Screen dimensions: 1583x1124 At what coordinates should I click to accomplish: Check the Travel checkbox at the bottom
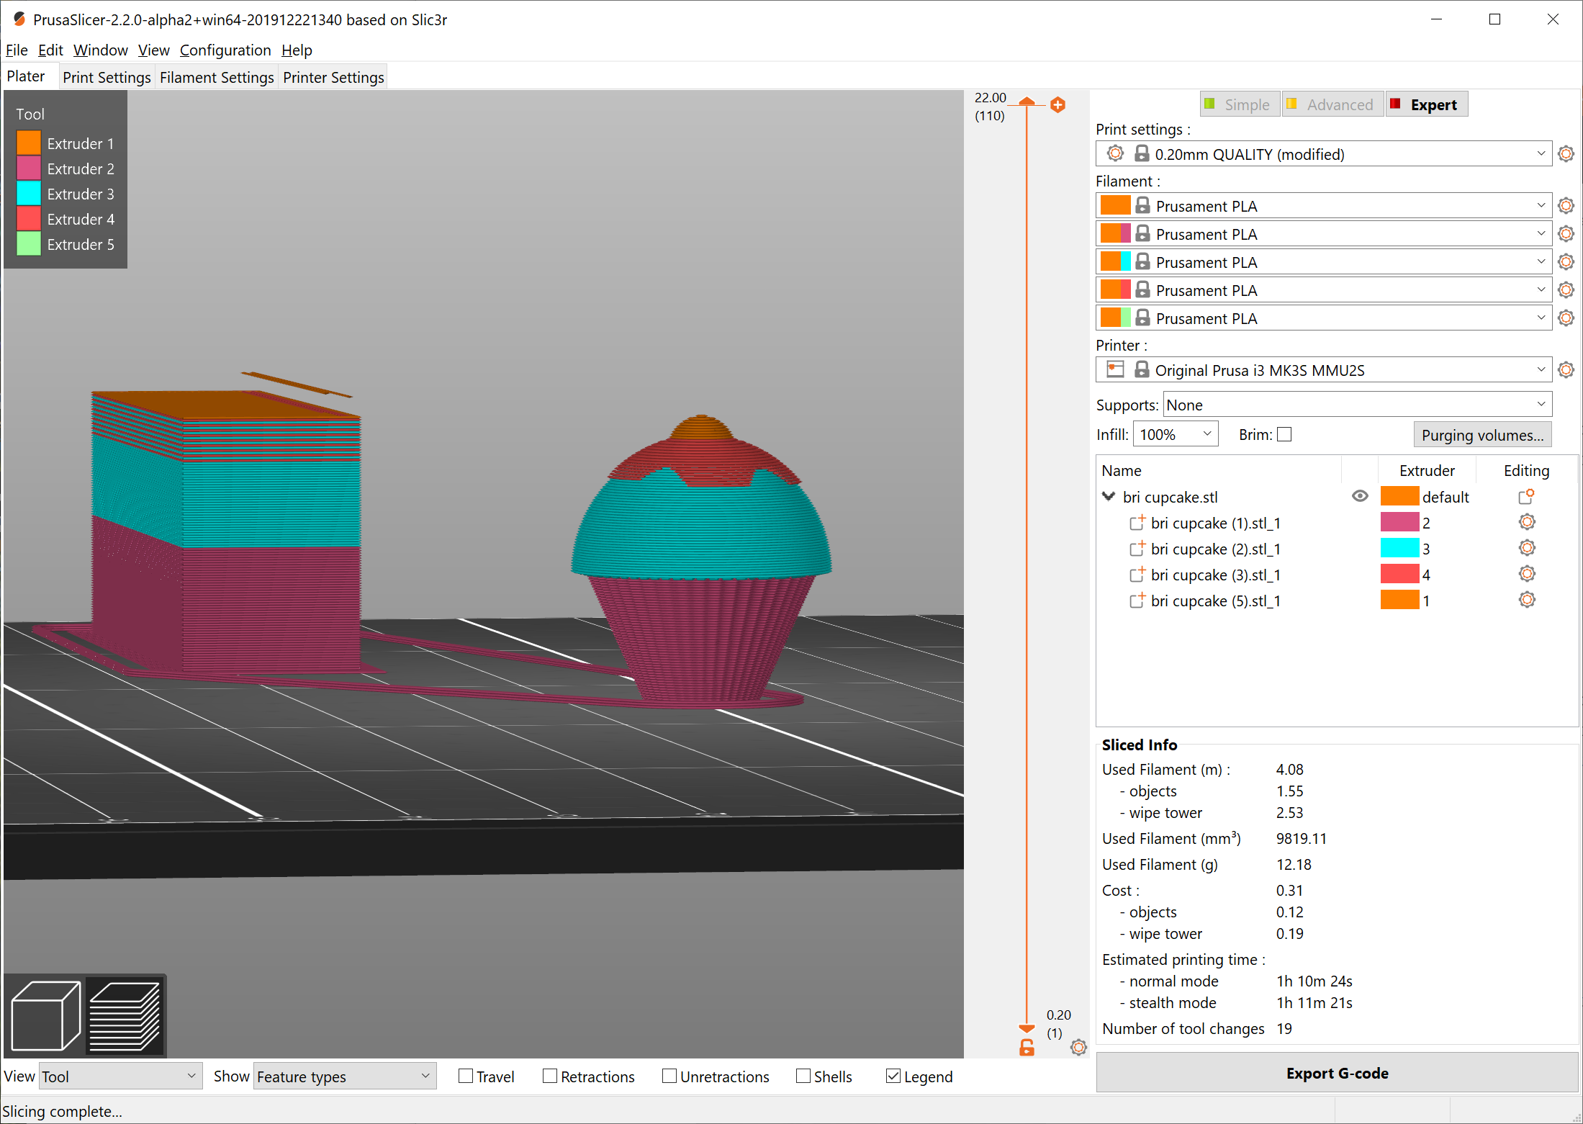click(465, 1076)
